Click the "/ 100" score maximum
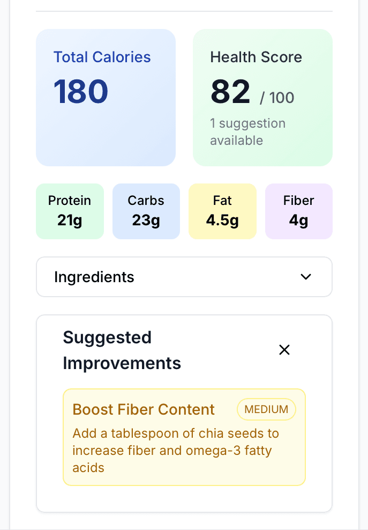The image size is (368, 530). 277,98
